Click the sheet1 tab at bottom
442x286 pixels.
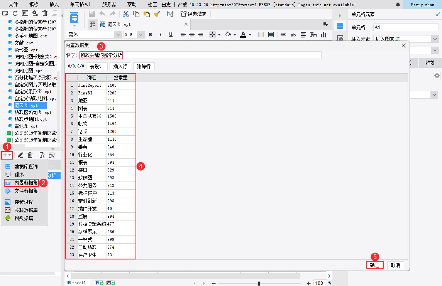[x=77, y=283]
